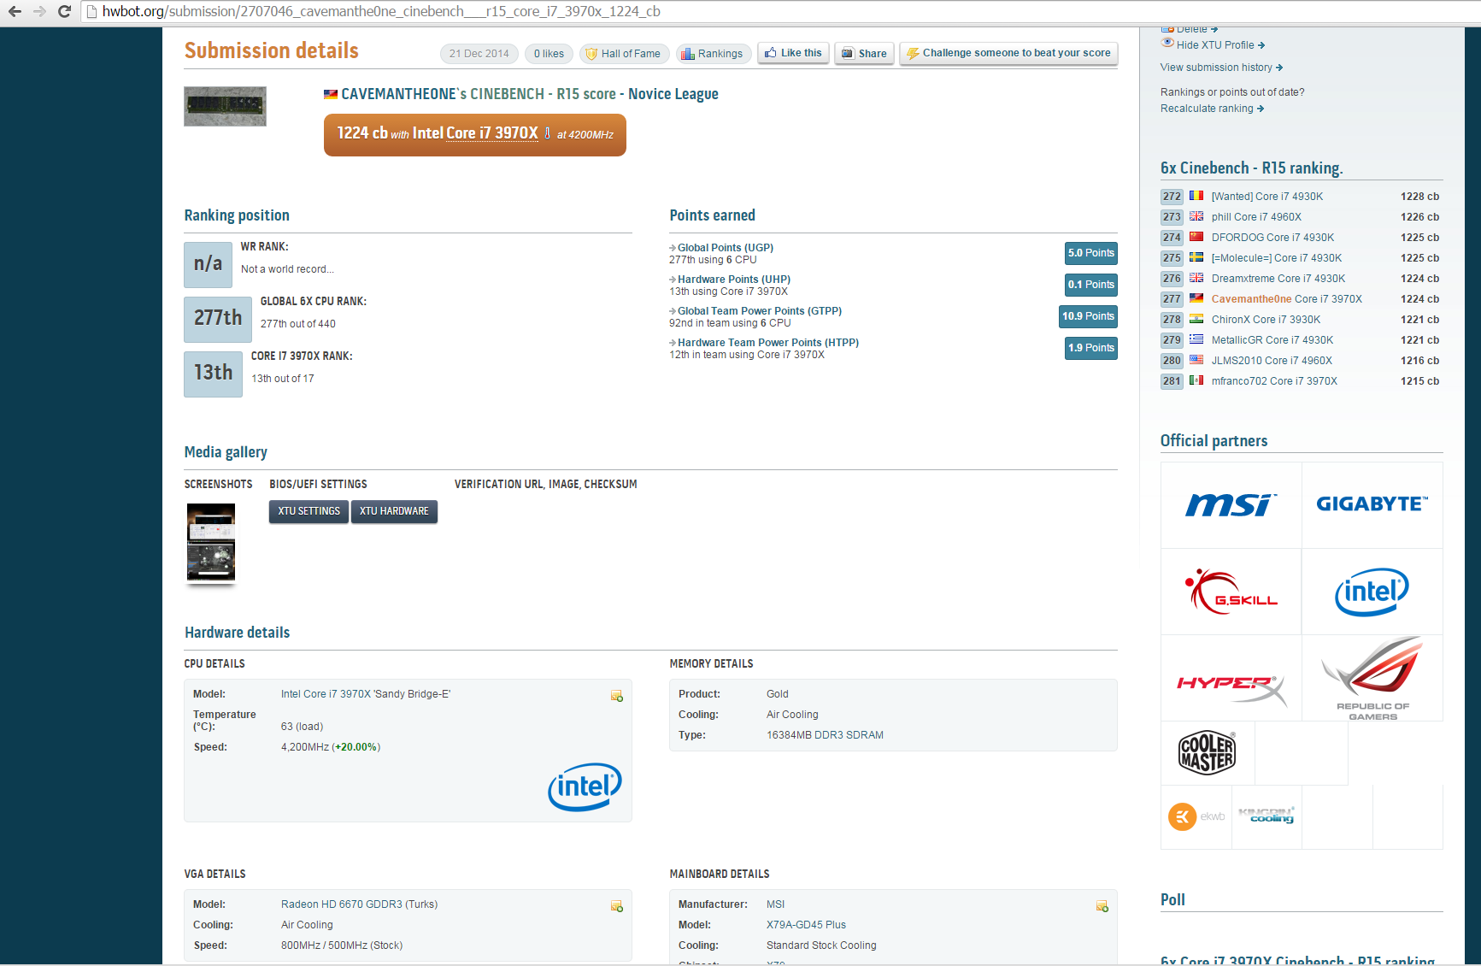Click the CPU details edit icon

(x=616, y=696)
